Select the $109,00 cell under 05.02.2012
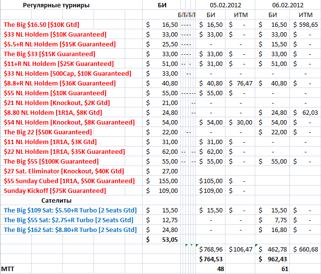Image resolution: width=321 pixels, height=274 pixels. (211, 191)
